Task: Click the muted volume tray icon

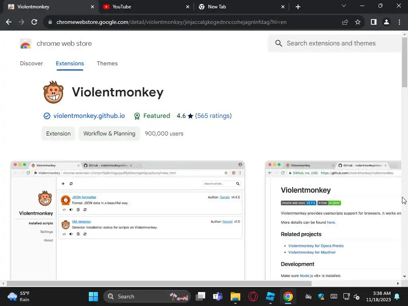Action: 357,296
